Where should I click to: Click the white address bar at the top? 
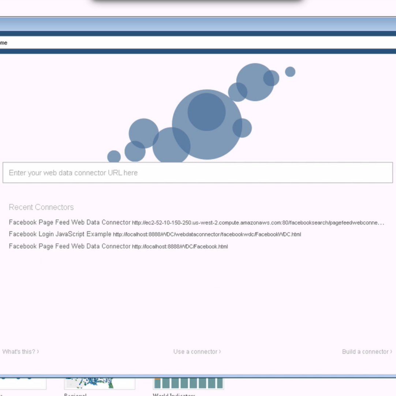click(198, 43)
